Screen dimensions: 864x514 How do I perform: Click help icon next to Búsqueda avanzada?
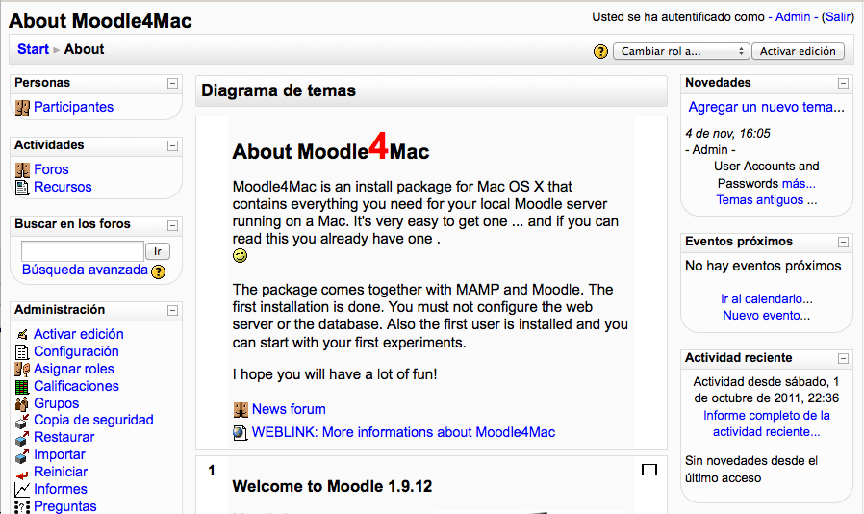(x=159, y=271)
